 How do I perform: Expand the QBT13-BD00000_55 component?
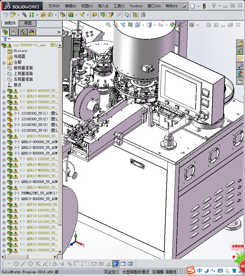(4, 205)
